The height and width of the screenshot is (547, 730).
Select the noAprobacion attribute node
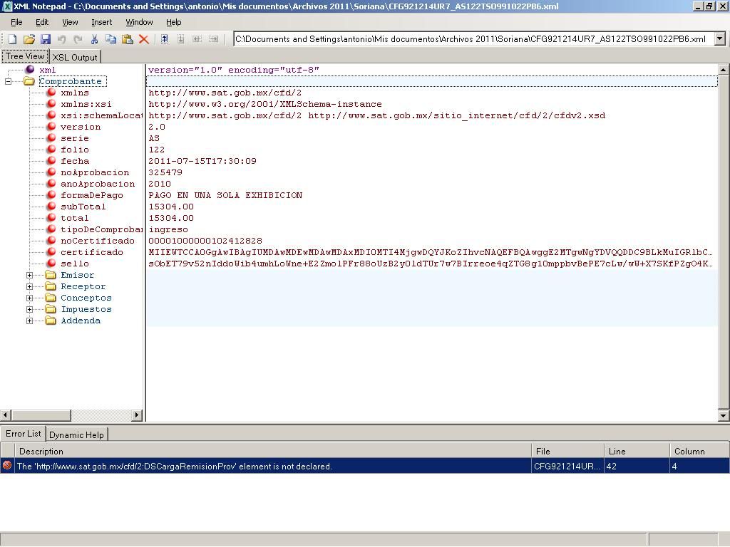(x=95, y=172)
